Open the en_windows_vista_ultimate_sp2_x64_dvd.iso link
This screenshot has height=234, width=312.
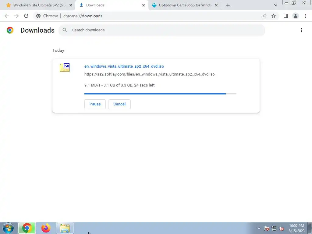pyautogui.click(x=124, y=66)
